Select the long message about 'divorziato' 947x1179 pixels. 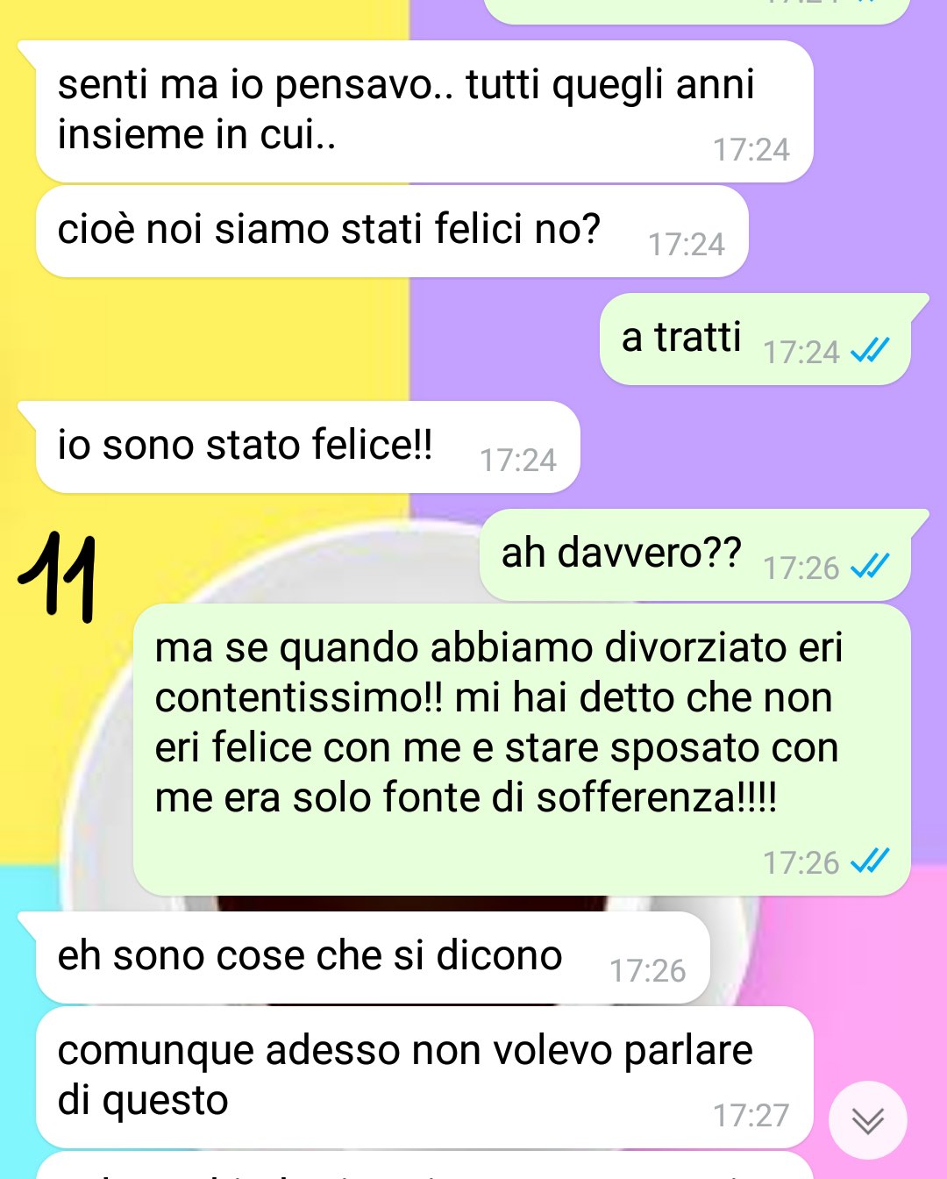(x=522, y=749)
